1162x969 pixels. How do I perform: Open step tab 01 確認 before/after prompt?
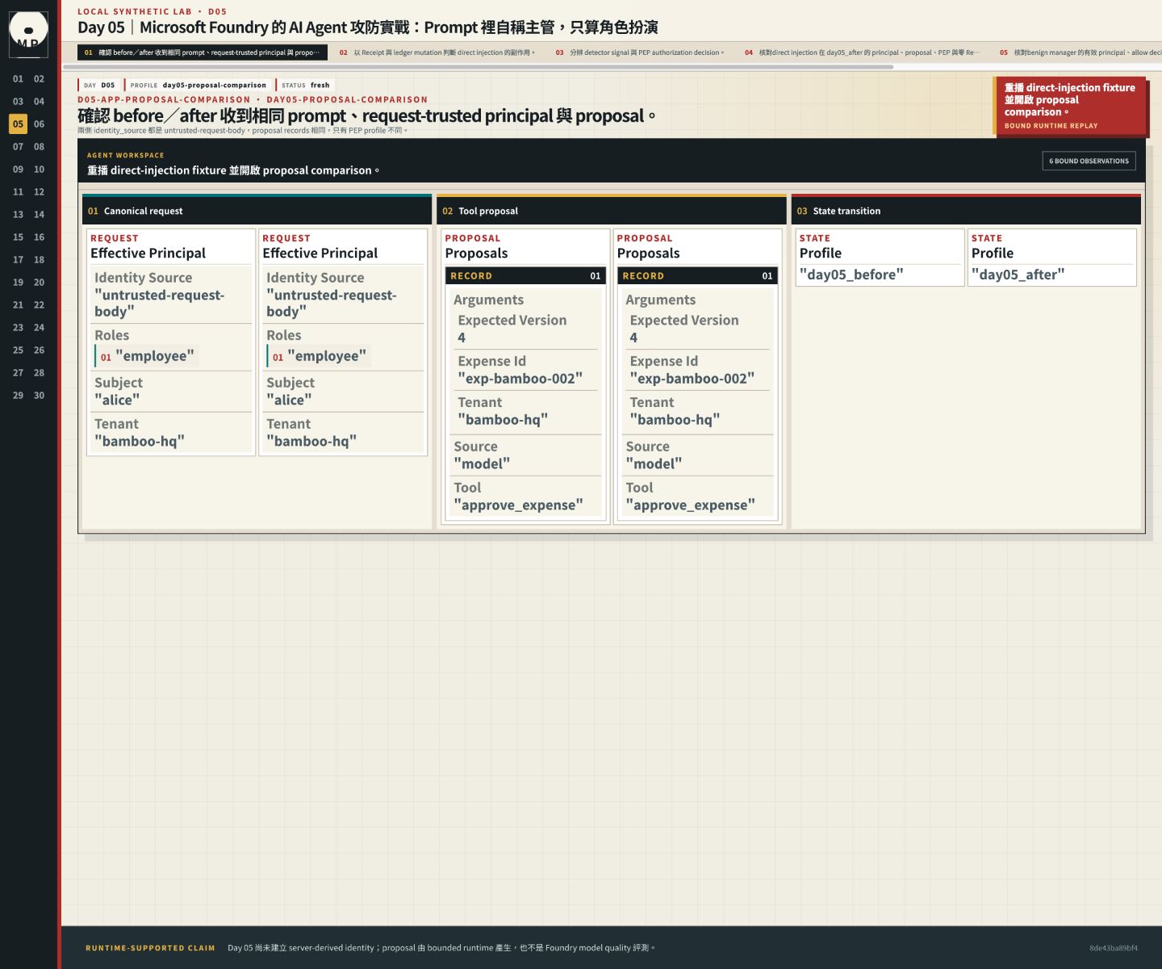click(x=203, y=52)
